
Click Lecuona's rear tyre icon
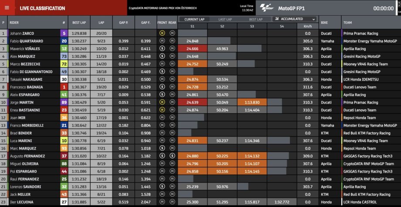(x=172, y=202)
